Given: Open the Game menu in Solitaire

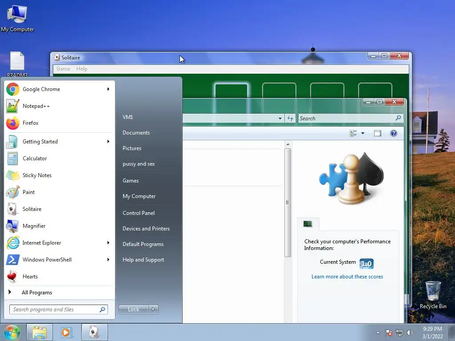Looking at the screenshot, I should [63, 69].
